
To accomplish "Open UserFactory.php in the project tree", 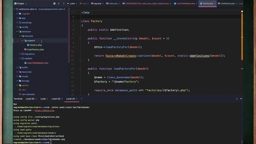I will [x=35, y=50].
